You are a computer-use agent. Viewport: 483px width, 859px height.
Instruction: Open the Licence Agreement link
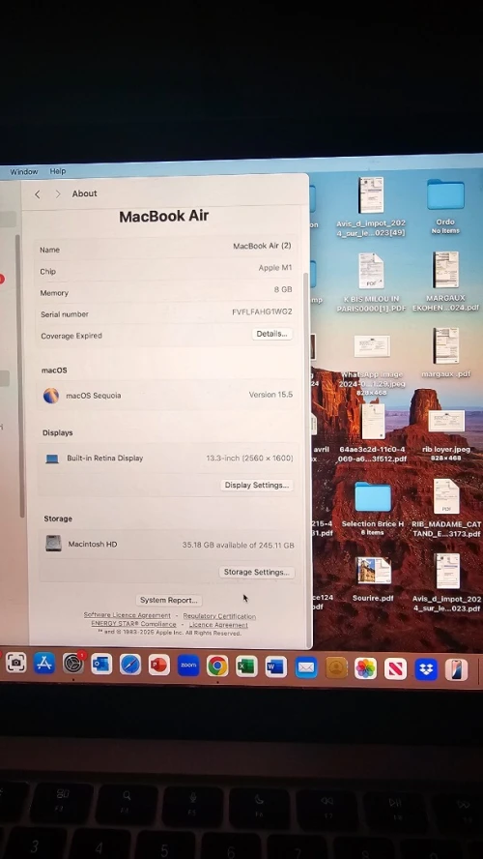[x=218, y=625]
